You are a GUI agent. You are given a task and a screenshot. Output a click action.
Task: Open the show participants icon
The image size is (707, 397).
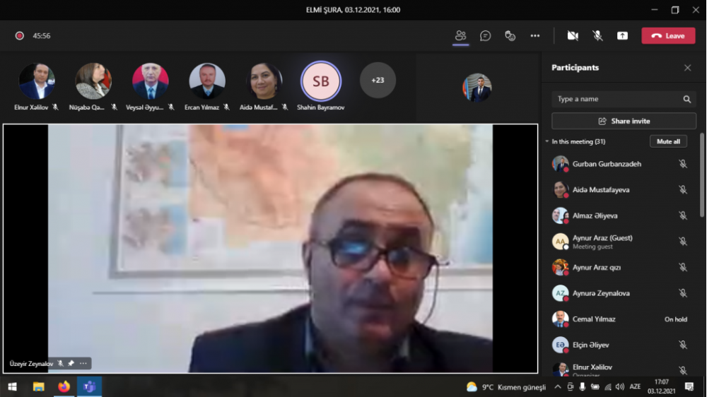pos(460,35)
